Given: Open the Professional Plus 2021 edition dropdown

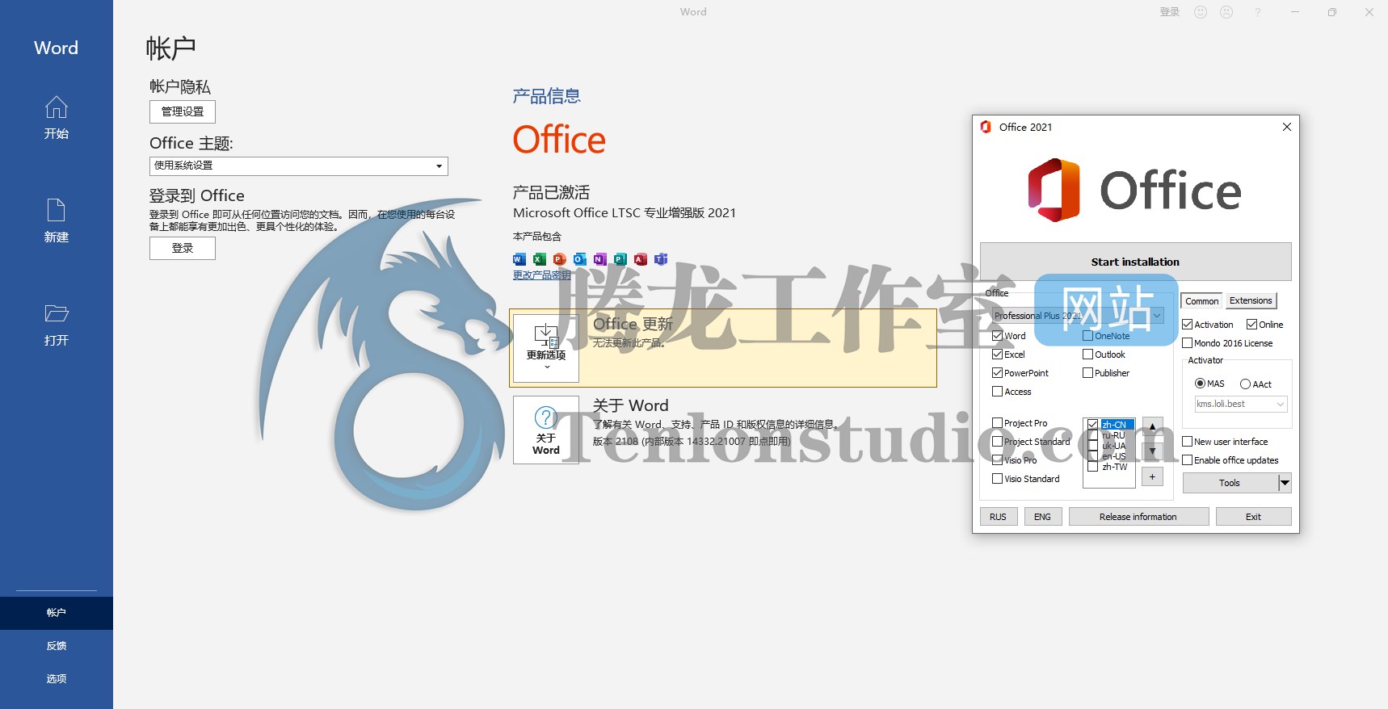Looking at the screenshot, I should coord(1078,316).
